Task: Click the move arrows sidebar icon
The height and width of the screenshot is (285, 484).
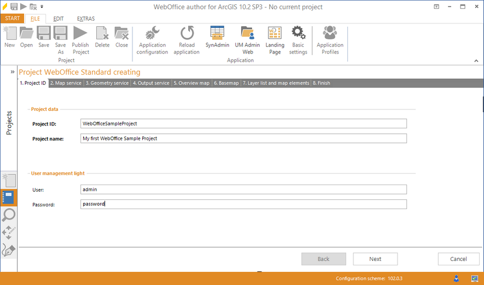Action: pyautogui.click(x=9, y=233)
